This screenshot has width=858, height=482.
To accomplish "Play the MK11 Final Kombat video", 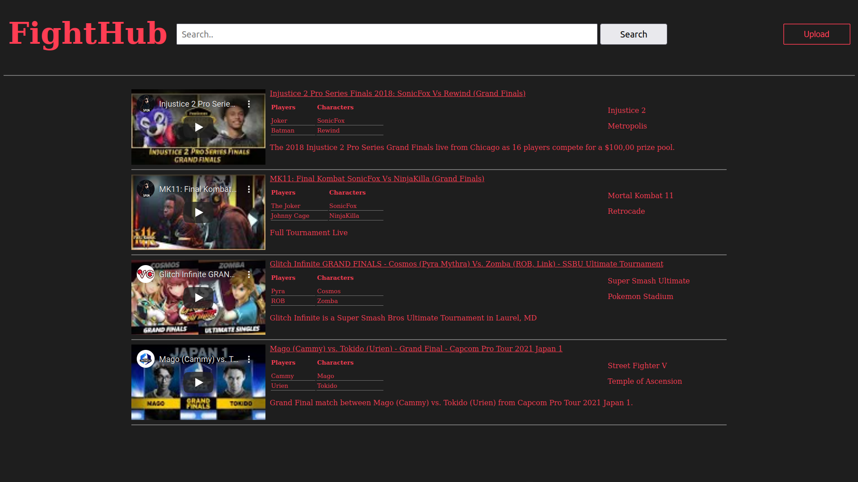I will [198, 212].
